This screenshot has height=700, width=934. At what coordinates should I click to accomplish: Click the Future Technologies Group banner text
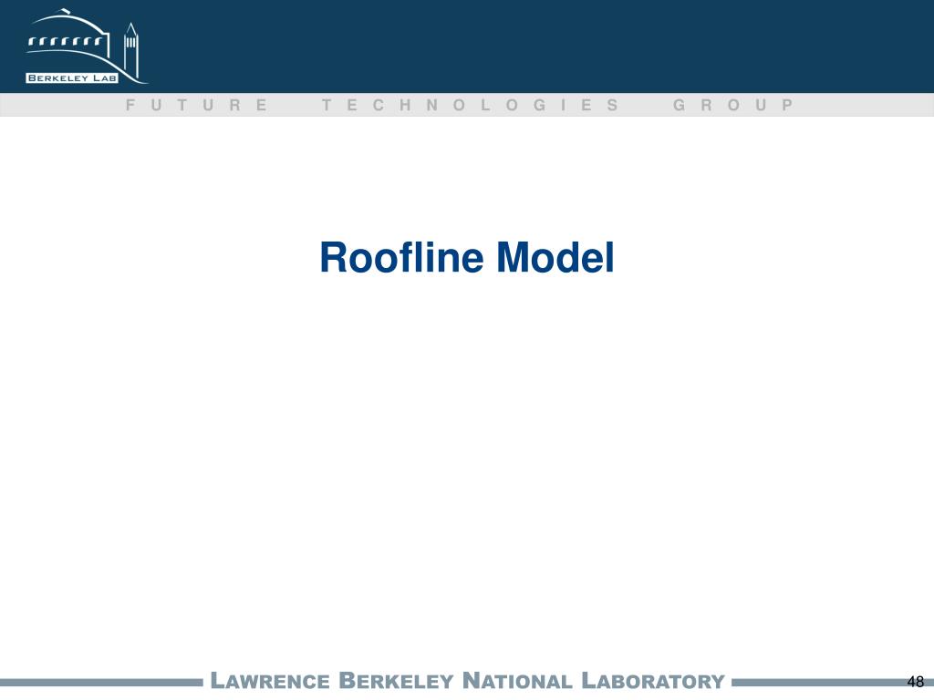[x=460, y=106]
